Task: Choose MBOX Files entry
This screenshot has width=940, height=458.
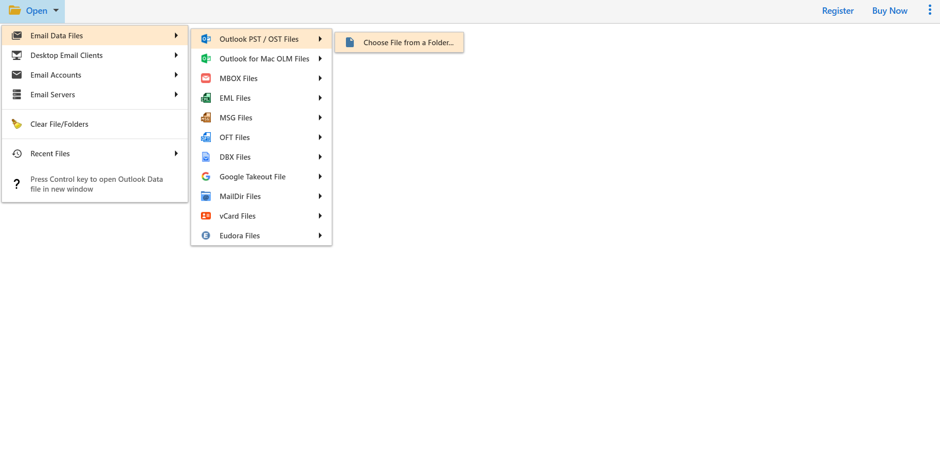Action: click(x=261, y=78)
